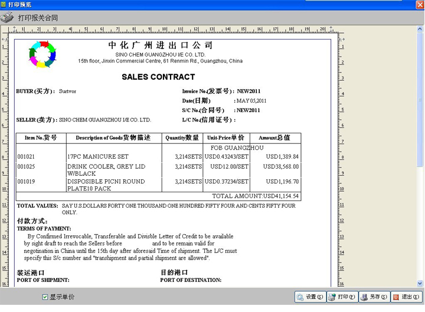Viewport: 425px width, 312px height.
Task: Click the TERMS OF PAYMENT: label
Action: 44,229
